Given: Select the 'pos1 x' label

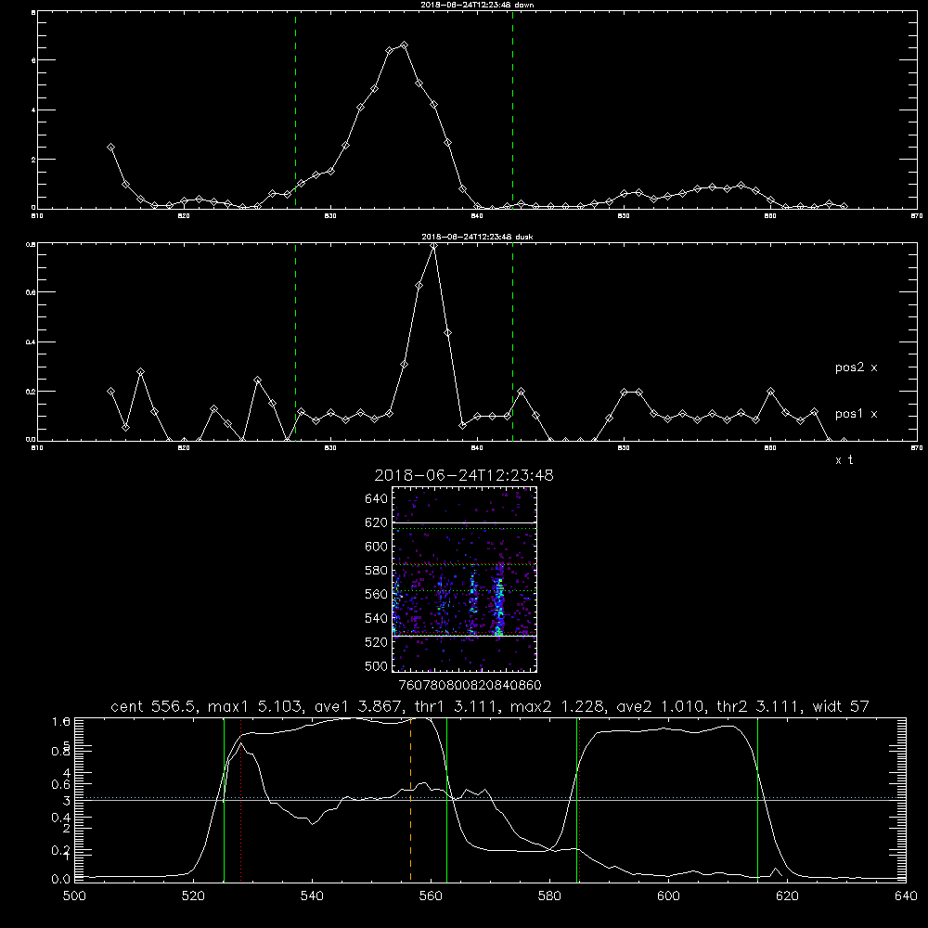Looking at the screenshot, I should click(856, 414).
